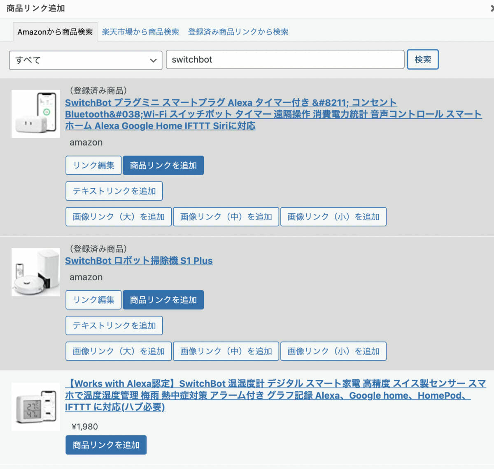Add 画像リンク（小） for ロボット掃除機 S1 Plus
Viewport: 494px width, 469px height.
[x=333, y=351]
